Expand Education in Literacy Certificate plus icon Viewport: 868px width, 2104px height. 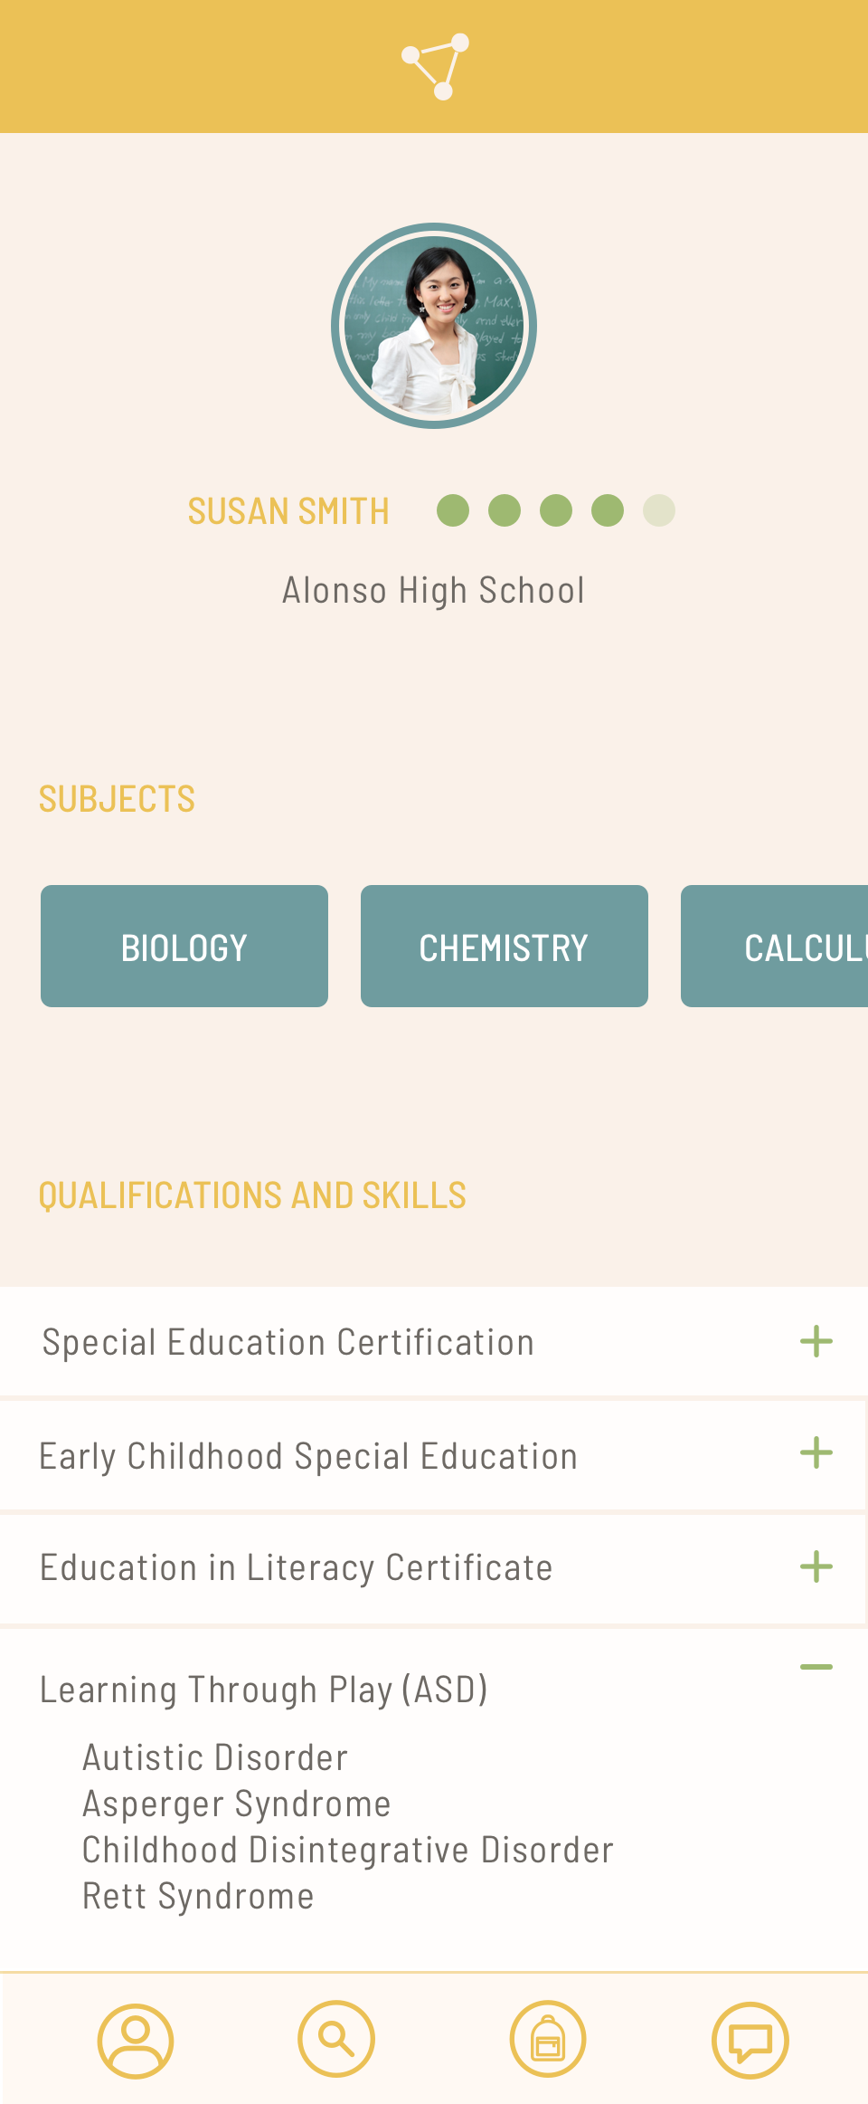pyautogui.click(x=816, y=1566)
